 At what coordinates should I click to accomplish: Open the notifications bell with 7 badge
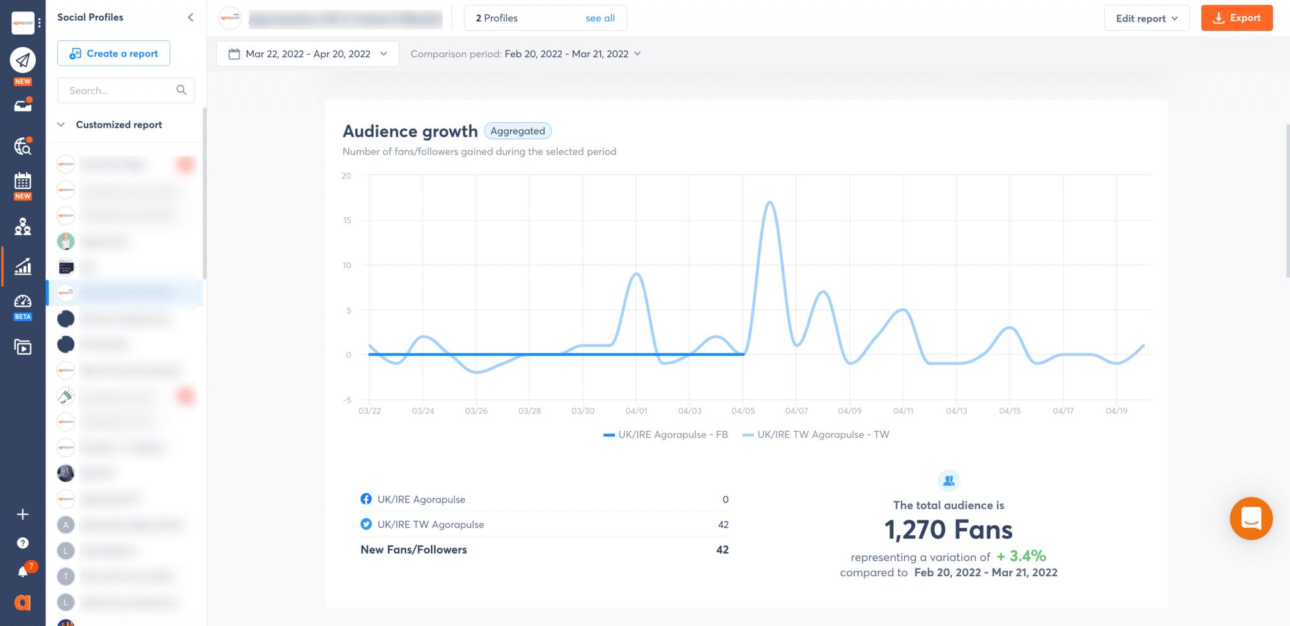pos(23,572)
